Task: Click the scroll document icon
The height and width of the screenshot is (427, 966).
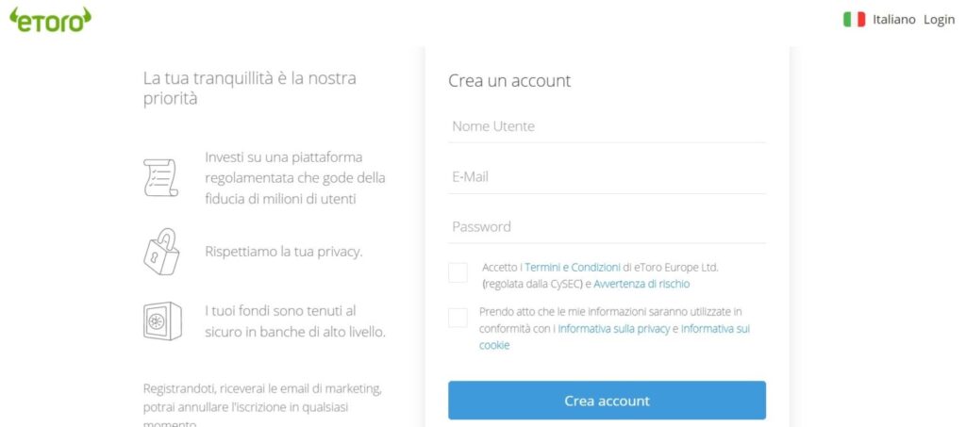Action: click(x=160, y=177)
